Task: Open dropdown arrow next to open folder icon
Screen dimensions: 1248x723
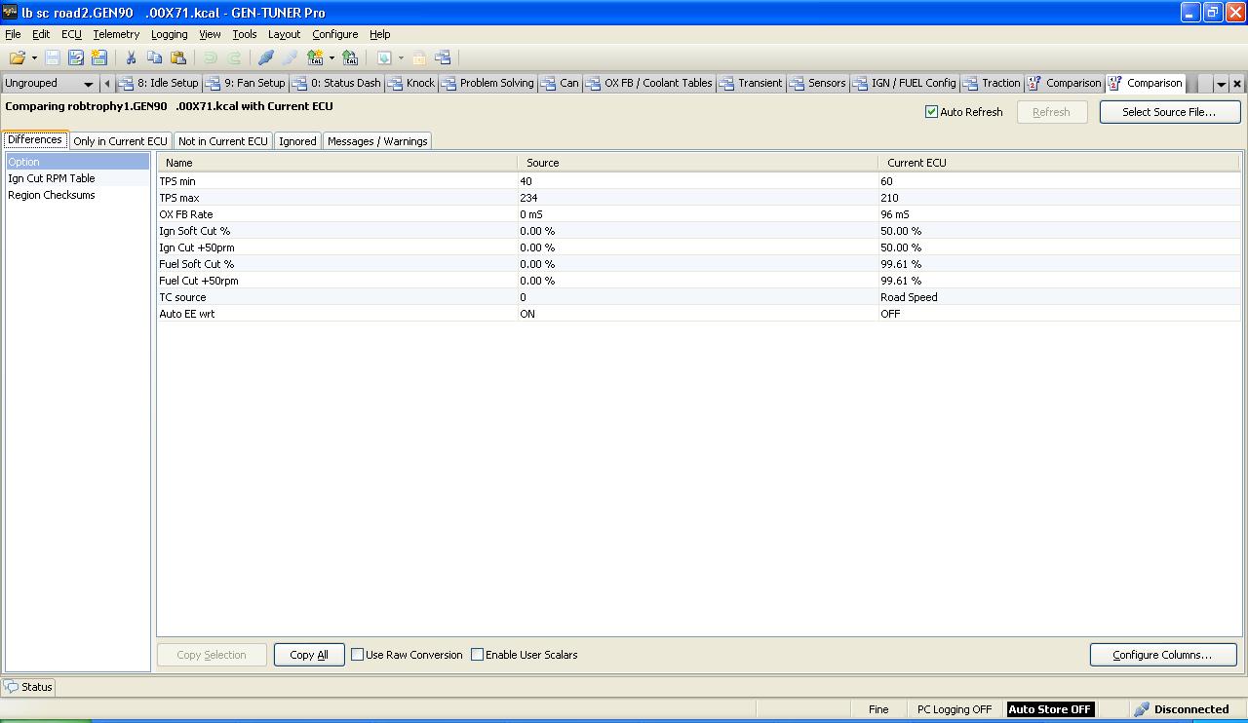Action: (34, 58)
